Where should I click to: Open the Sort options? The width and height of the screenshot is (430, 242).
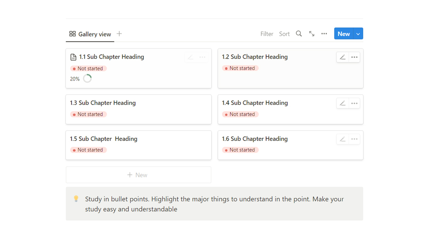click(285, 34)
